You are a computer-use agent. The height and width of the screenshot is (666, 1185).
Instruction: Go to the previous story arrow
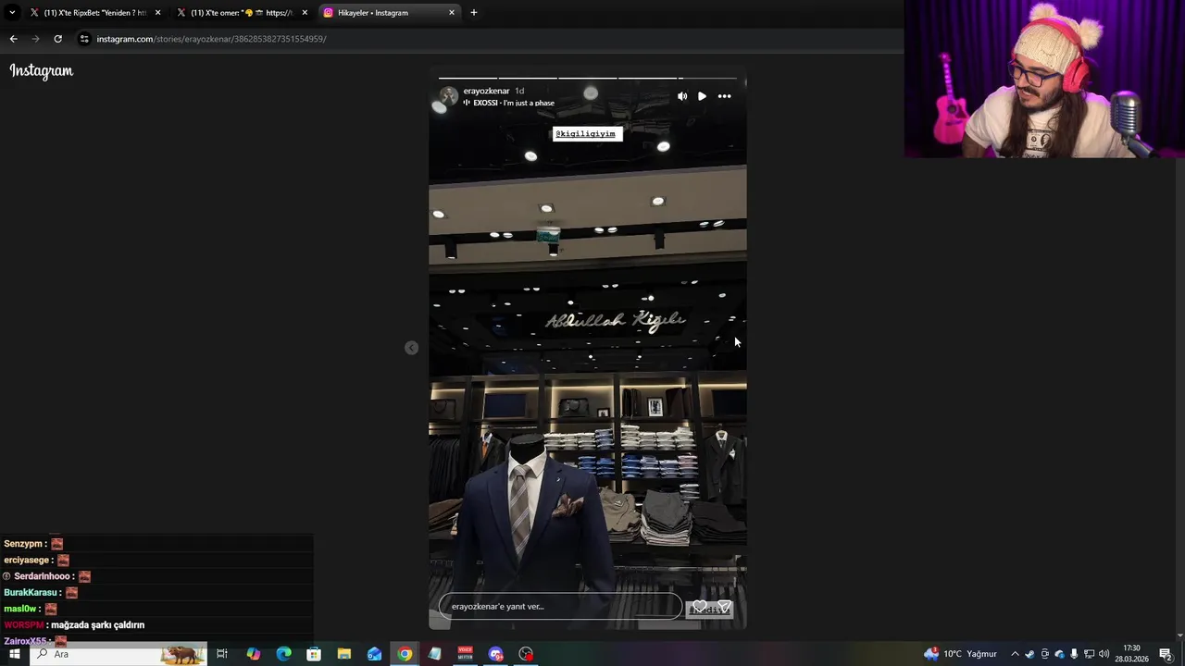411,348
